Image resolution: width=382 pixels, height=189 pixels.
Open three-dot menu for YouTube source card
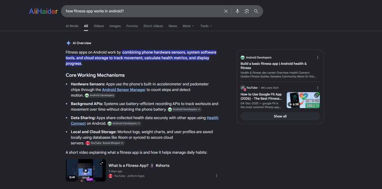tap(317, 88)
